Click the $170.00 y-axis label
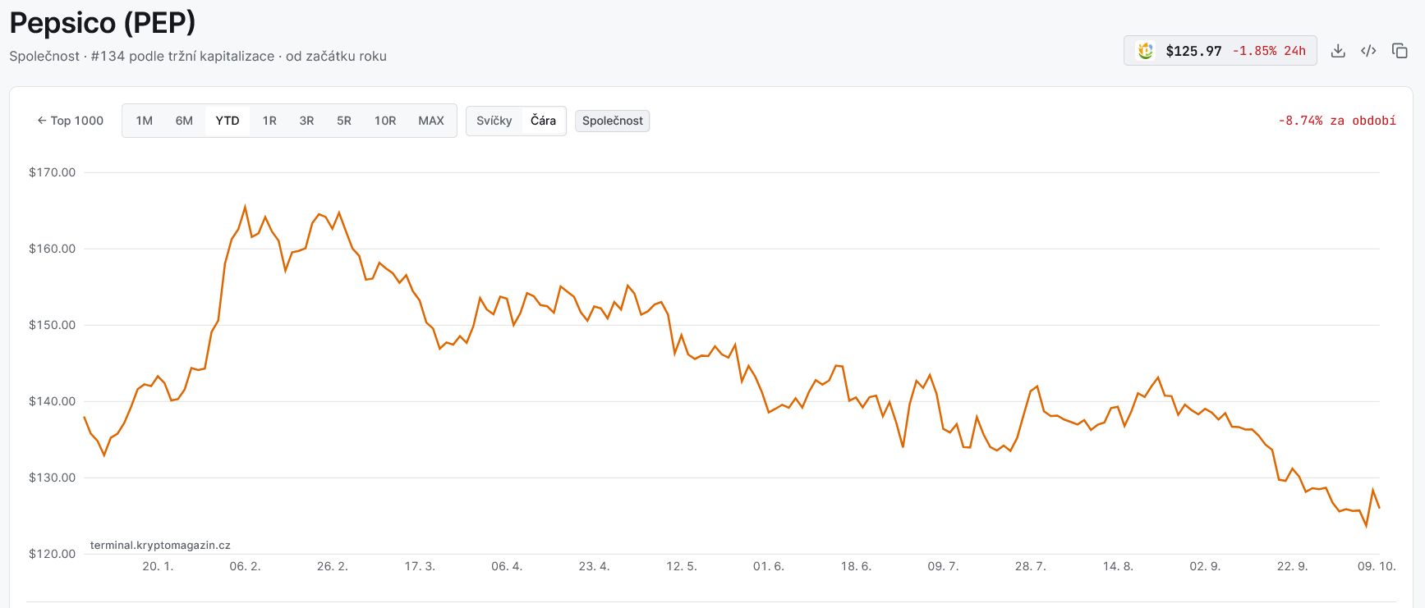This screenshot has width=1425, height=608. tap(52, 172)
